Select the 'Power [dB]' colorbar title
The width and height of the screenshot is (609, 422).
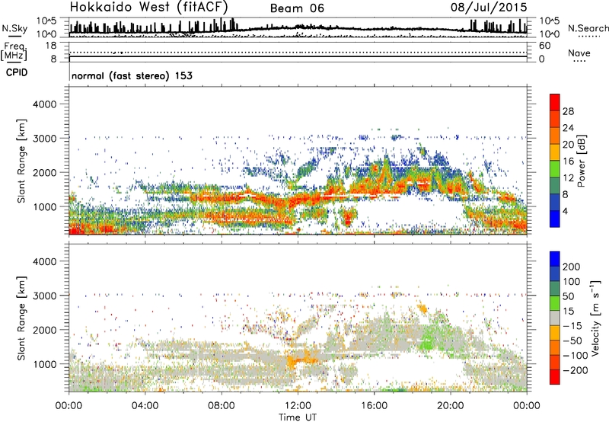pyautogui.click(x=581, y=161)
